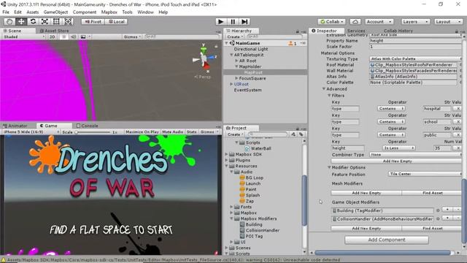This screenshot has height=263, width=467.
Task: Open Building modifier object picker circle
Action: [x=438, y=210]
